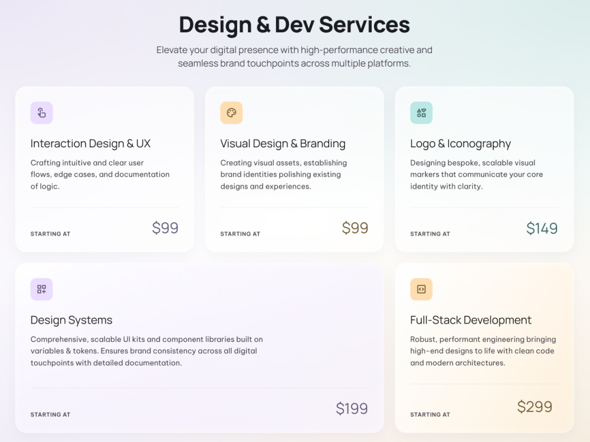Screen dimensions: 590x442
Task: Click 'Comprehensive, scalable UI kits' description
Action: click(147, 351)
